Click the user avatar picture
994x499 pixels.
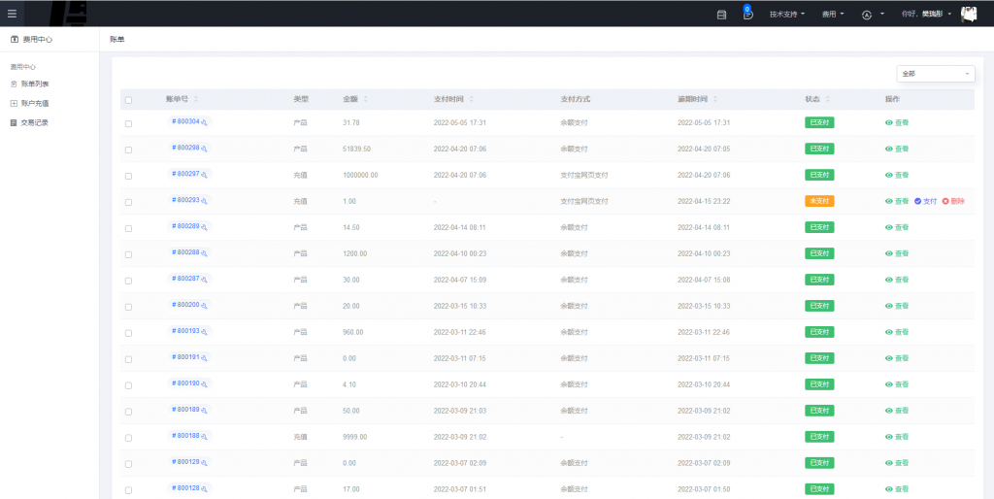969,14
